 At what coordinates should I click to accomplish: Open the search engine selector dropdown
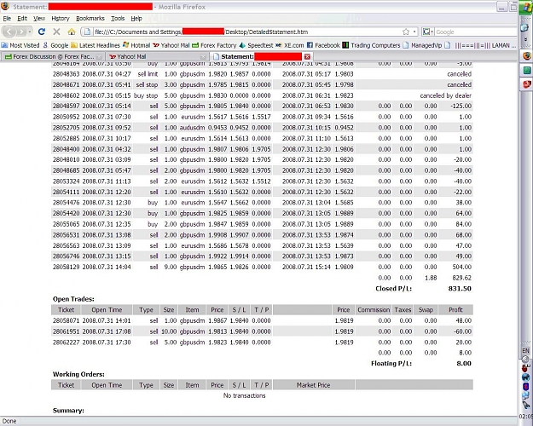click(x=427, y=32)
